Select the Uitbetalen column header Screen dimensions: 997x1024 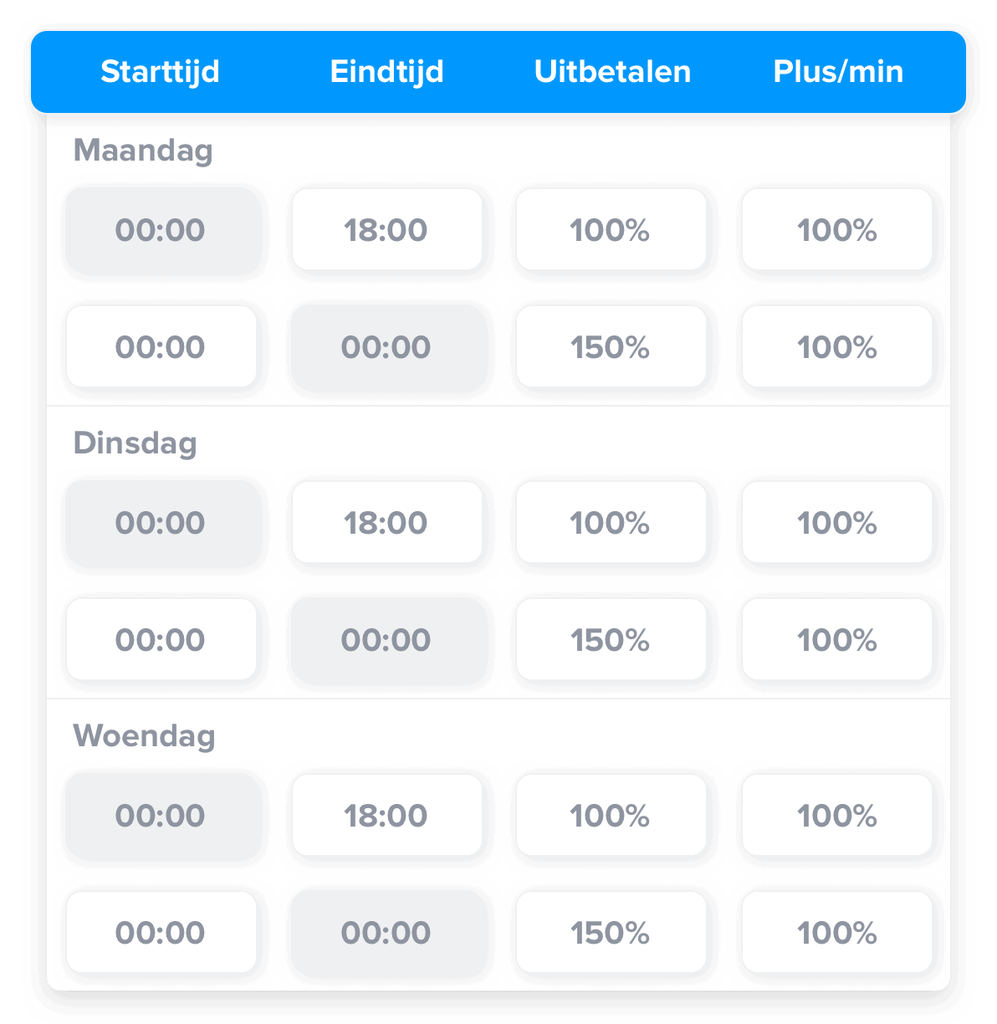tap(612, 72)
